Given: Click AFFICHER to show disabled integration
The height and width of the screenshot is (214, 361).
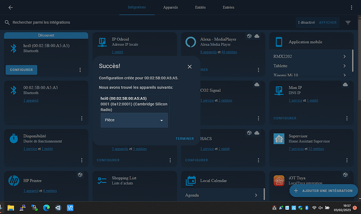Looking at the screenshot, I should click(x=328, y=22).
